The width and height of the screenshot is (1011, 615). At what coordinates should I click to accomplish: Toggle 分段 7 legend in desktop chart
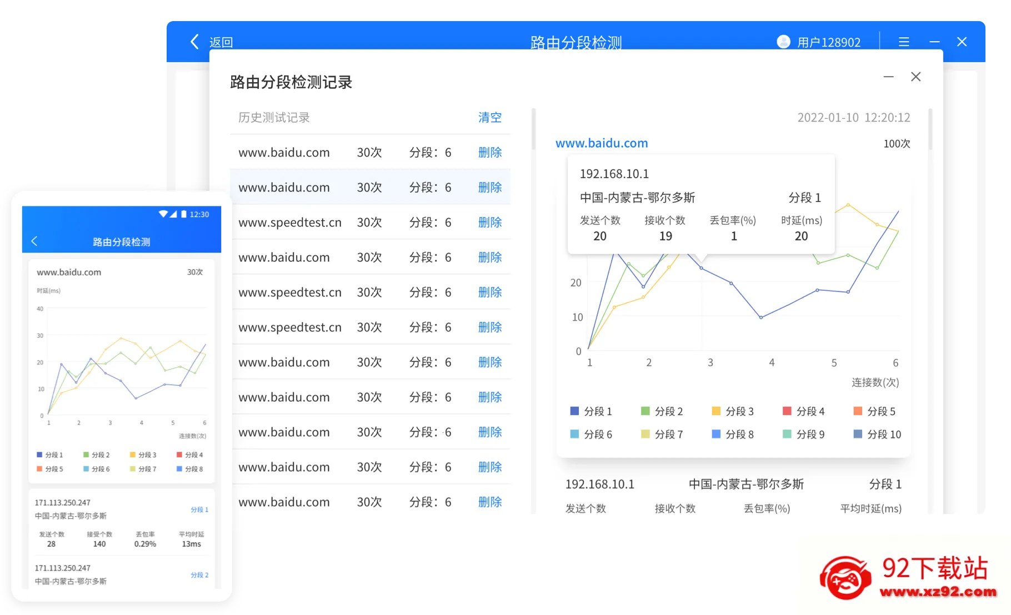(662, 434)
